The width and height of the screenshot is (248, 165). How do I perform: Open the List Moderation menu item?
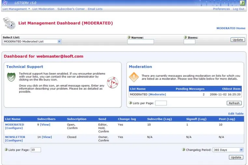43,9
